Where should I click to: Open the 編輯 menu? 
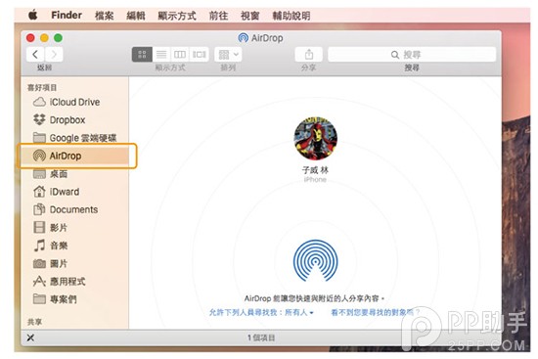[136, 16]
